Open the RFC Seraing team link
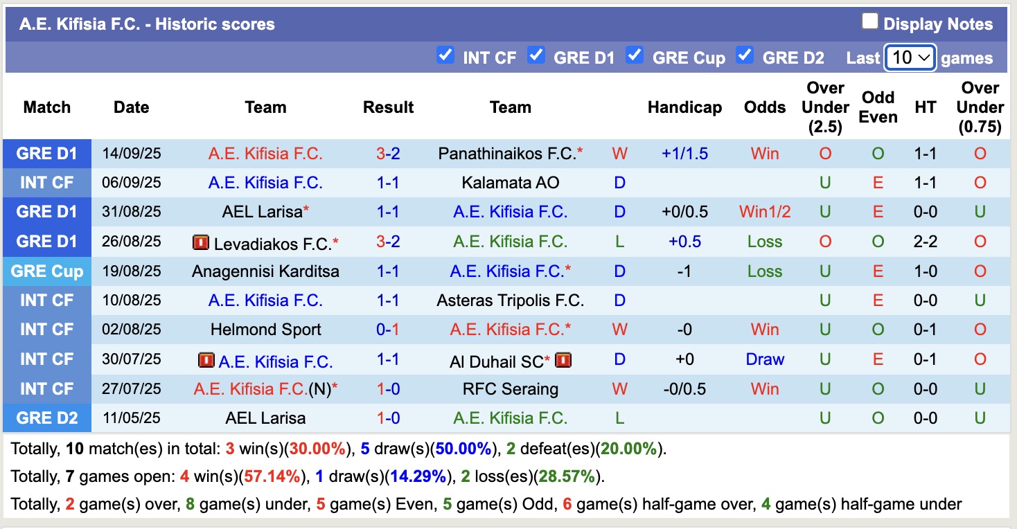Viewport: 1017px width, 529px height. click(x=511, y=388)
